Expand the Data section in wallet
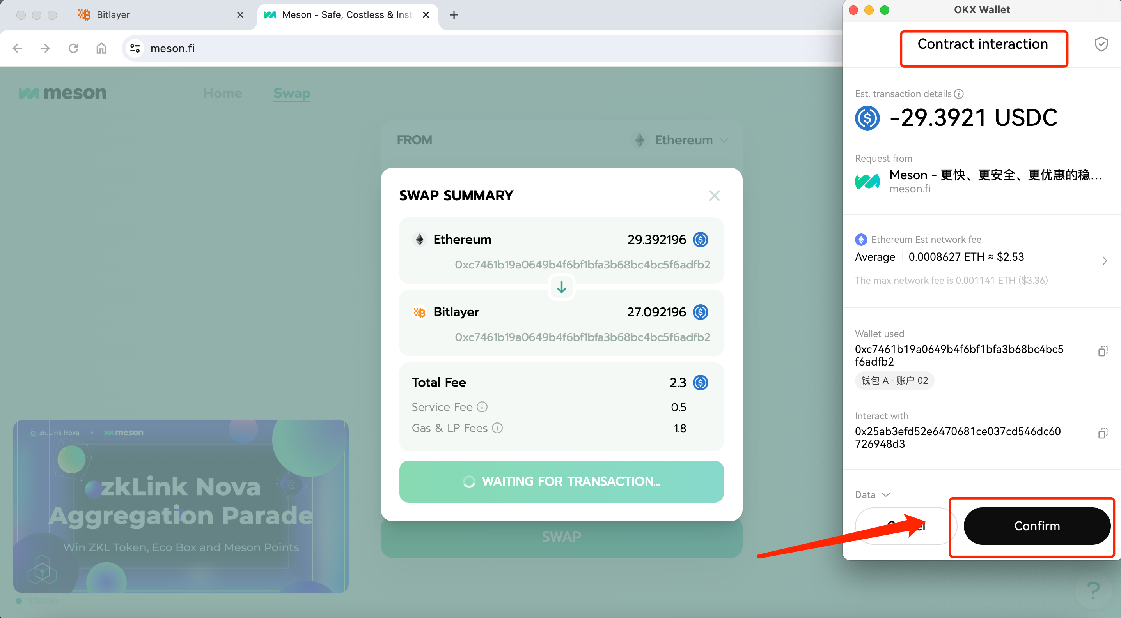1121x618 pixels. click(x=873, y=494)
